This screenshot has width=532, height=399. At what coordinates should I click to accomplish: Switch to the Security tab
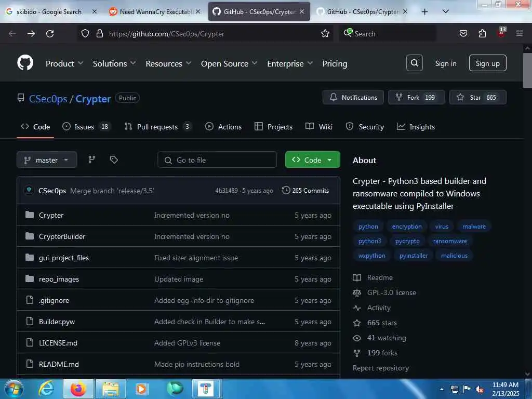tap(365, 127)
